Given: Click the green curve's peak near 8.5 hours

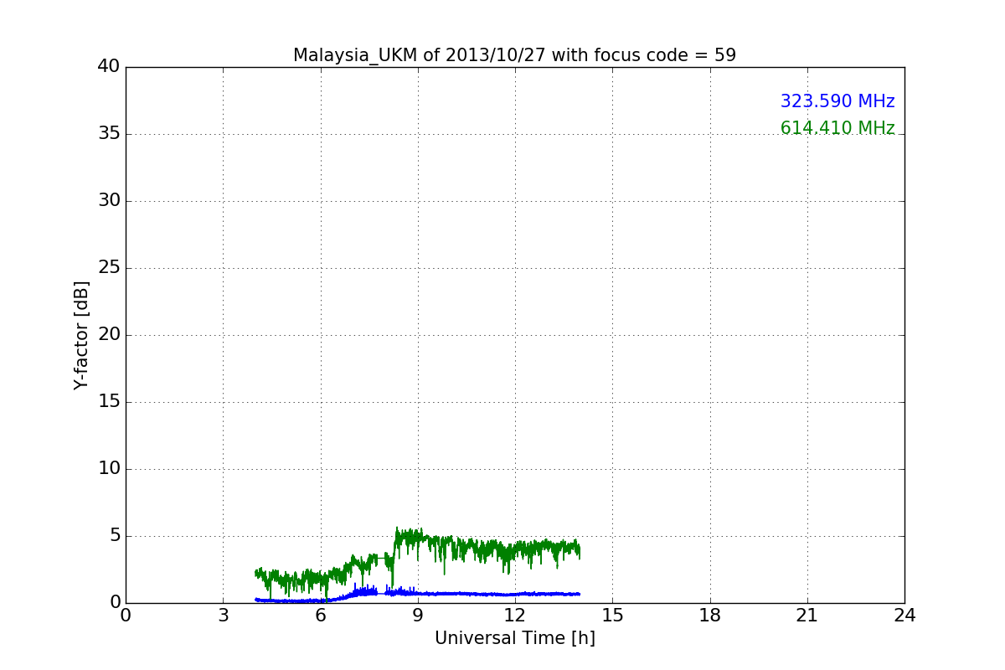Looking at the screenshot, I should click(397, 528).
